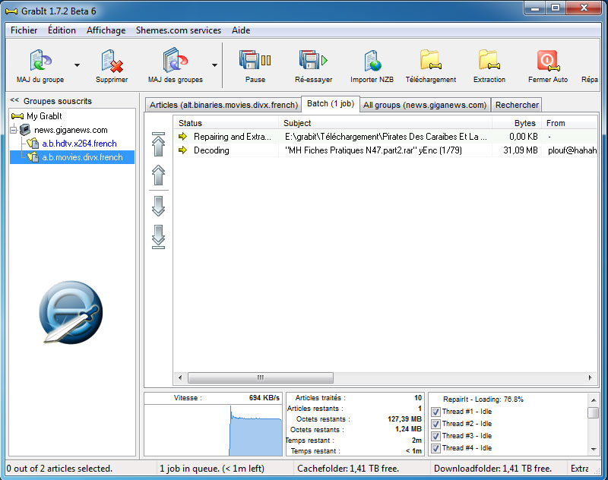Viewport: 608px width, 480px height.
Task: Click "Downloadfolder: 1,41 TB free." status entry
Action: (492, 469)
